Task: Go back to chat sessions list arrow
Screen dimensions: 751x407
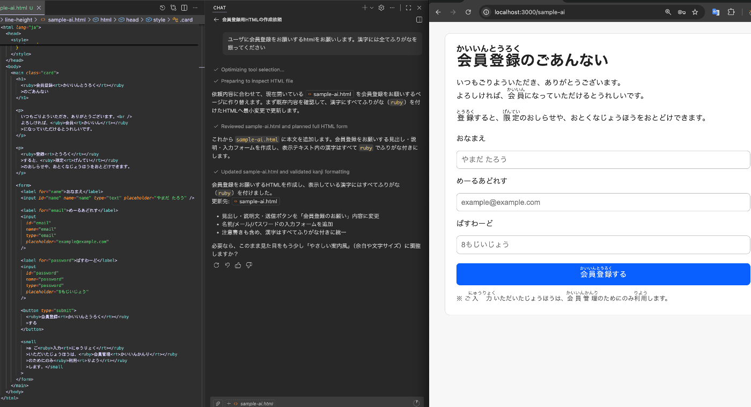Action: [216, 20]
